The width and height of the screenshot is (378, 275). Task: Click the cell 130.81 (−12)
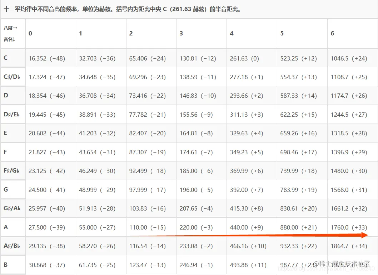(202, 58)
